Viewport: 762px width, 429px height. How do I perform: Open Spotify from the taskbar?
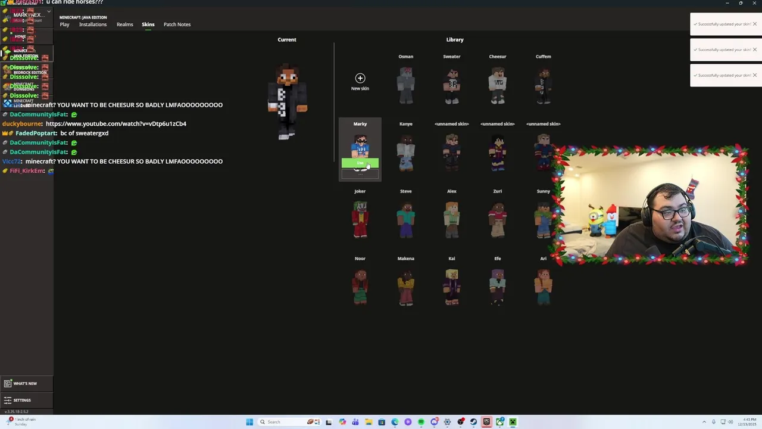421,422
